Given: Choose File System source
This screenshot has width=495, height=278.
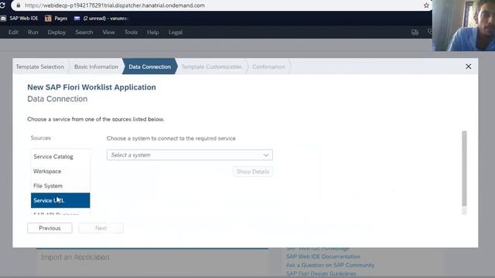Looking at the screenshot, I should pos(60,186).
